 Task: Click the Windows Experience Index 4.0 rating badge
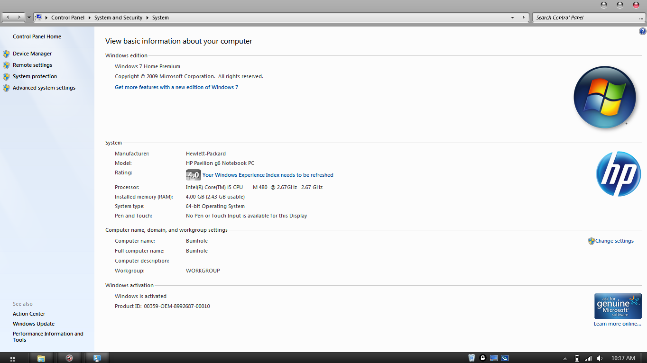tap(193, 175)
